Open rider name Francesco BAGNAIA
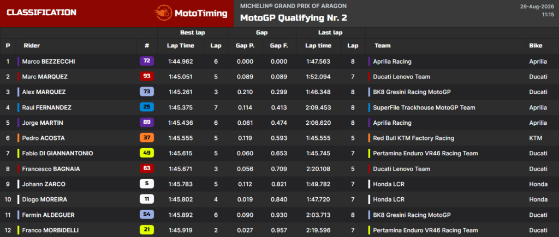The image size is (559, 237). (x=51, y=169)
